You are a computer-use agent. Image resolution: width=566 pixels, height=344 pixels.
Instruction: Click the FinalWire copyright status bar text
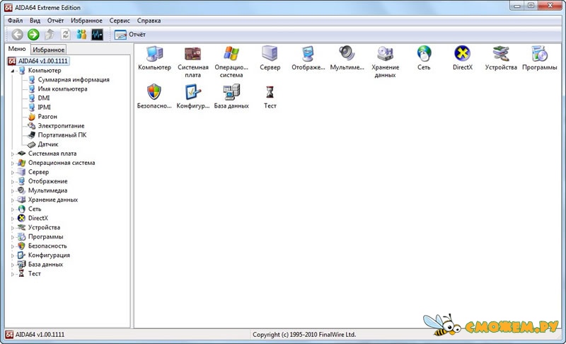(304, 335)
